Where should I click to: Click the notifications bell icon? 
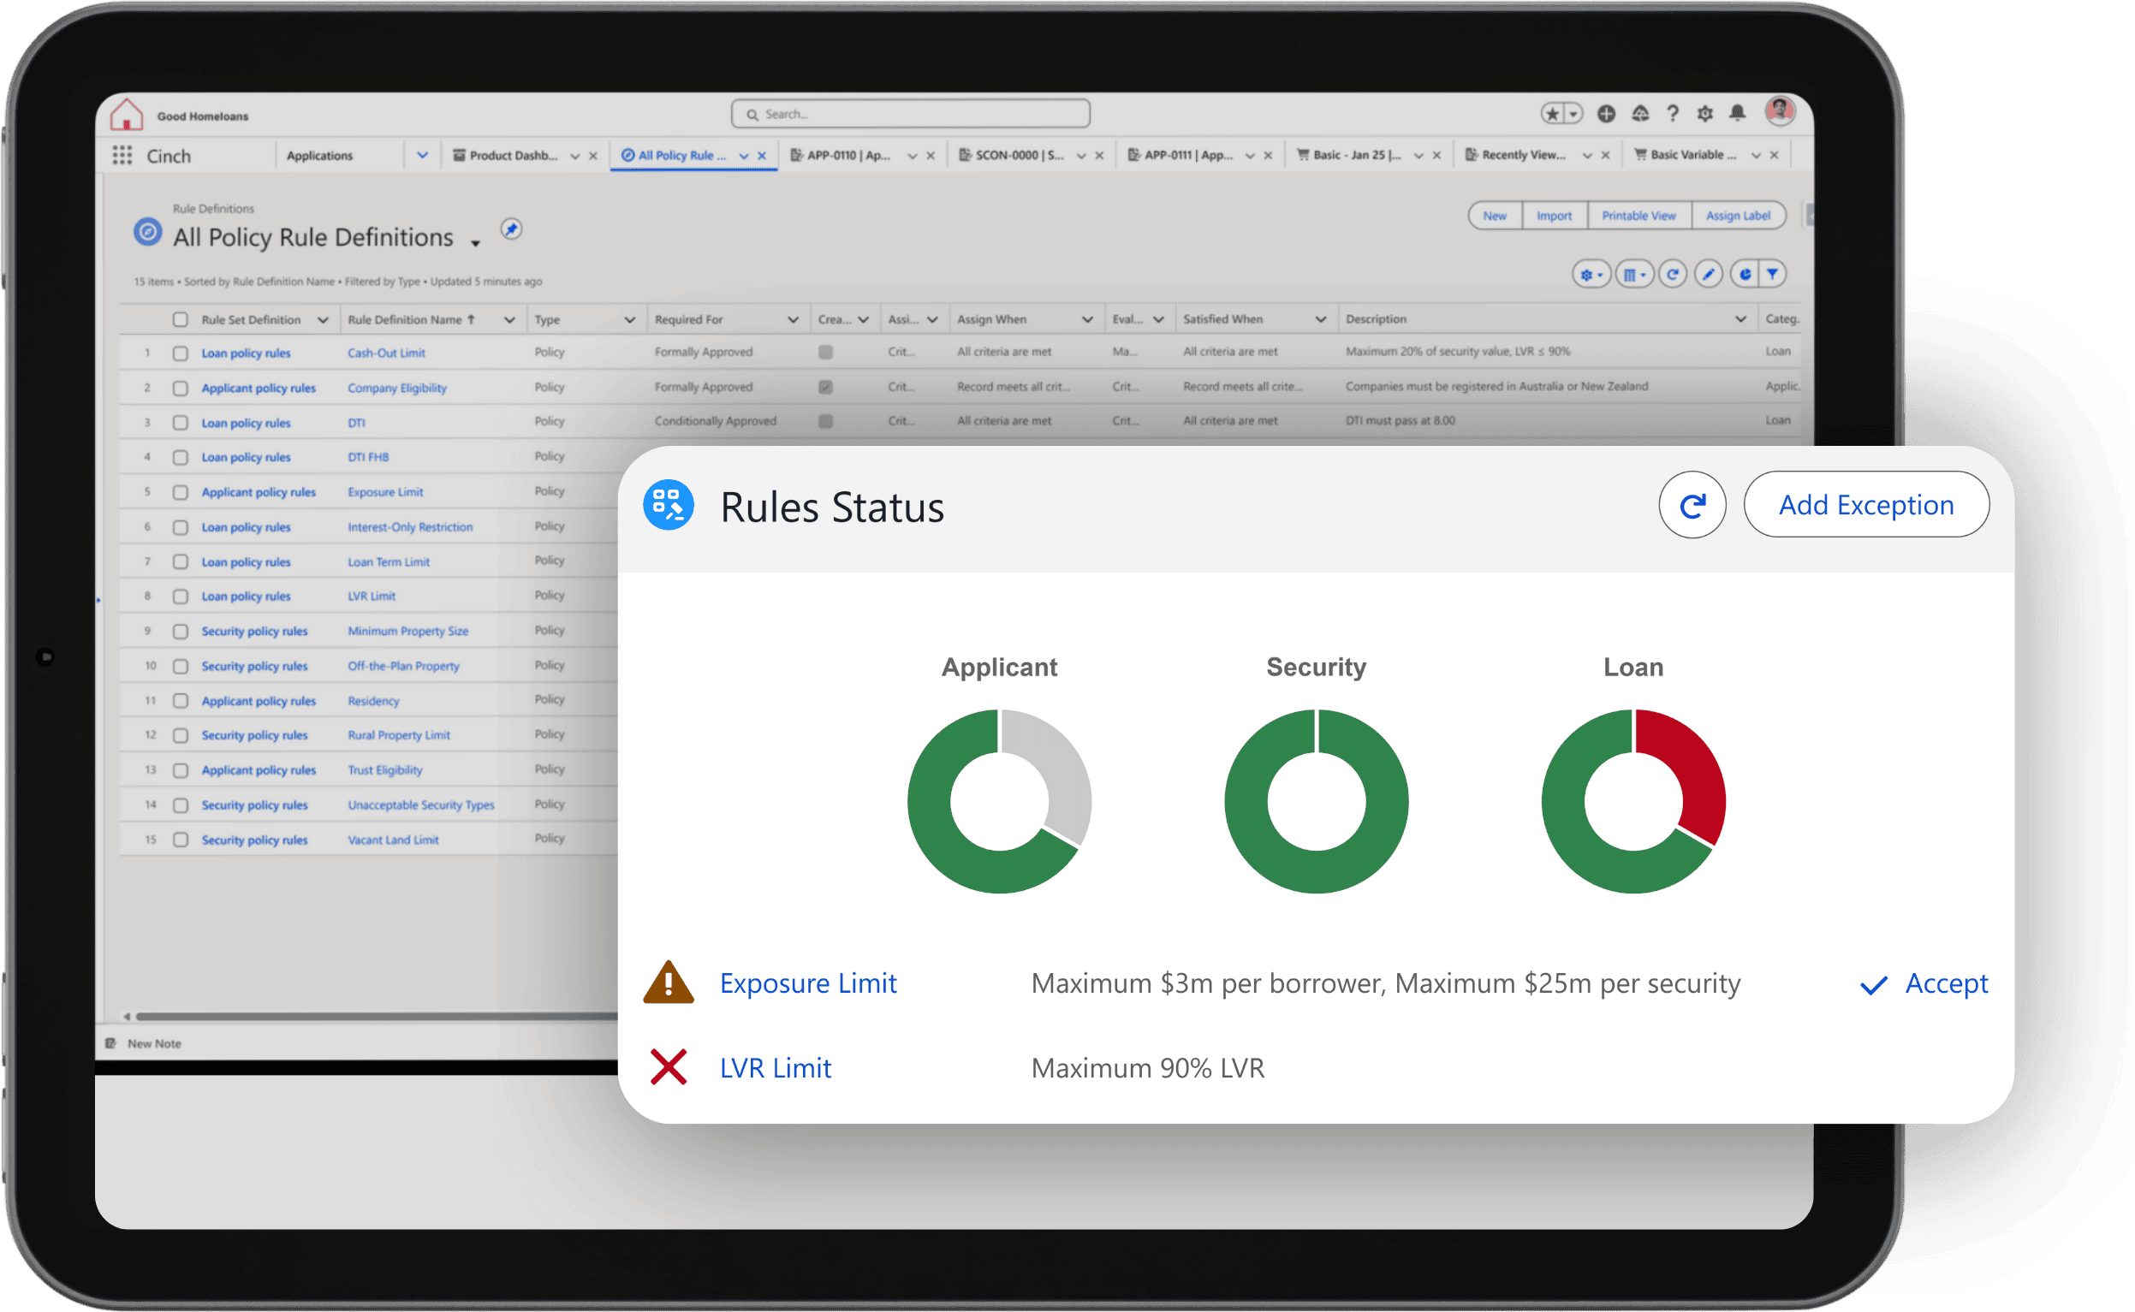(x=1737, y=114)
